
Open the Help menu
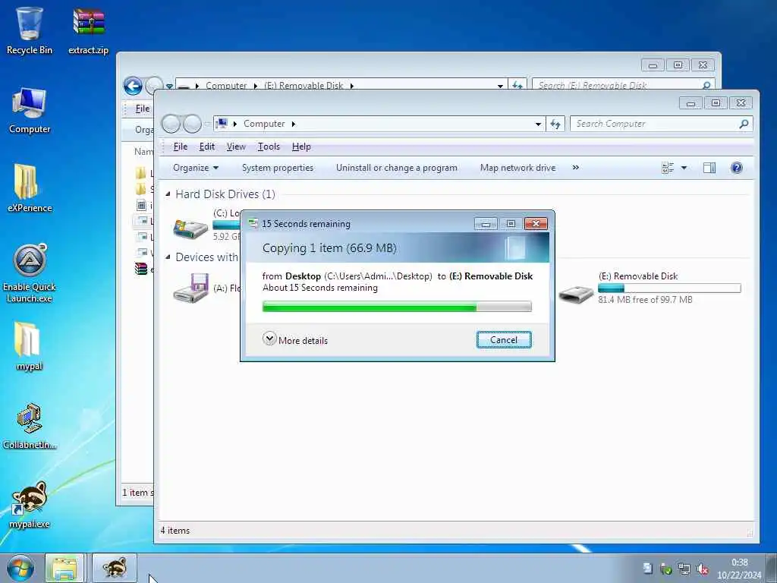tap(301, 147)
